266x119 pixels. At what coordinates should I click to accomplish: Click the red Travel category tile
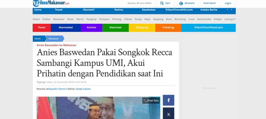(x=42, y=27)
